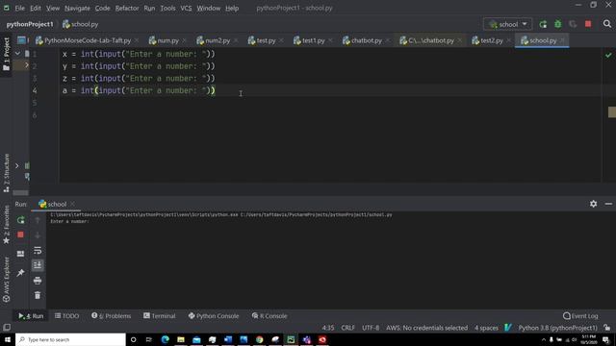The height and width of the screenshot is (346, 616).
Task: Close the school tab in Run panel
Action: click(73, 204)
